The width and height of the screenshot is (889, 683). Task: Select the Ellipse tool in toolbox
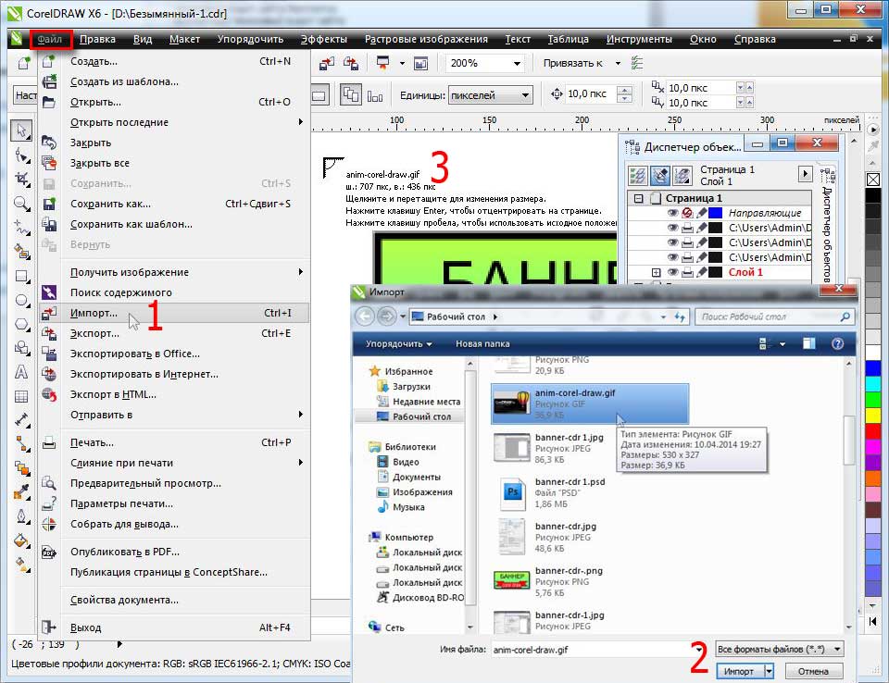coord(21,300)
